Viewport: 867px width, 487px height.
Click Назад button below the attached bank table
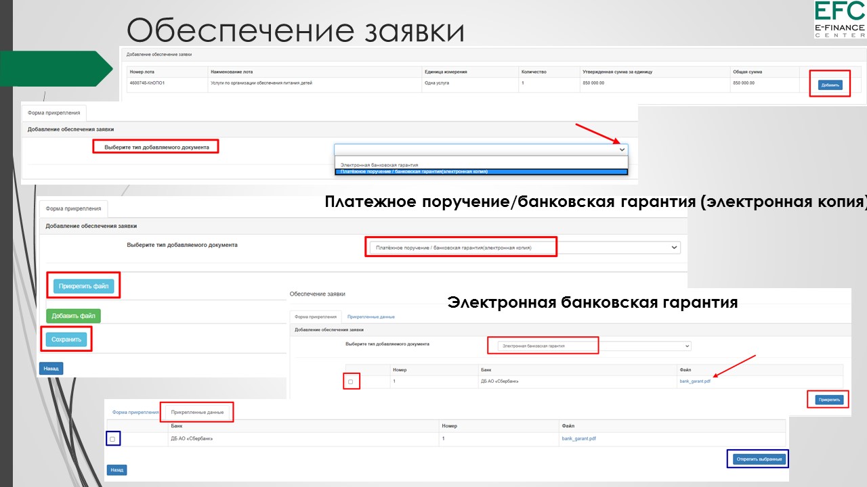point(117,469)
